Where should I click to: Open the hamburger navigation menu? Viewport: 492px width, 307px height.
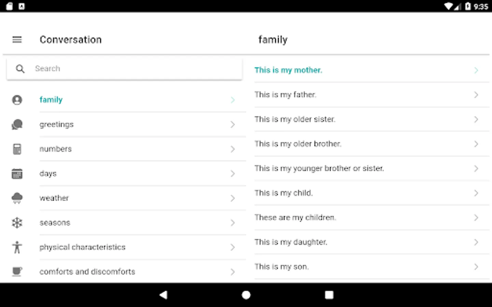tap(17, 40)
